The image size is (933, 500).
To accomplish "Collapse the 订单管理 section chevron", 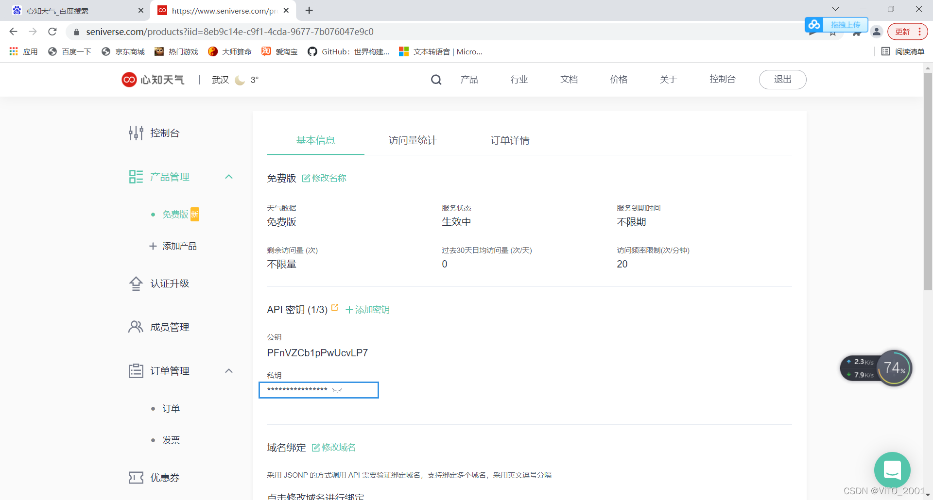I will pyautogui.click(x=229, y=371).
